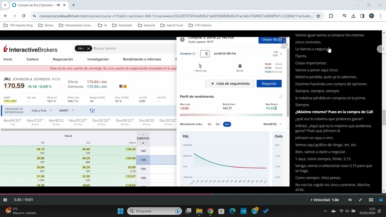The width and height of the screenshot is (386, 217).
Task: Add a Stock Leg to the strategy
Action: point(200,68)
